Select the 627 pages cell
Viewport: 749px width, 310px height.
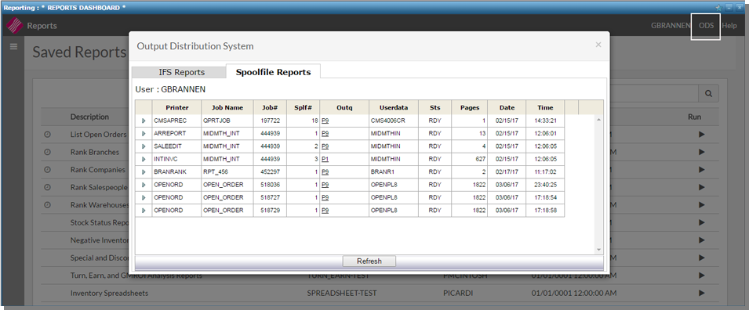(470, 159)
